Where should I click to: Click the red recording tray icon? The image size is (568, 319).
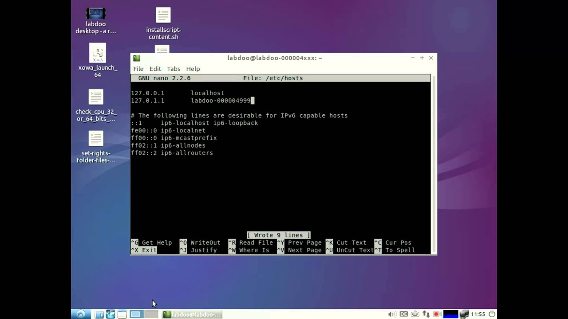click(x=437, y=314)
